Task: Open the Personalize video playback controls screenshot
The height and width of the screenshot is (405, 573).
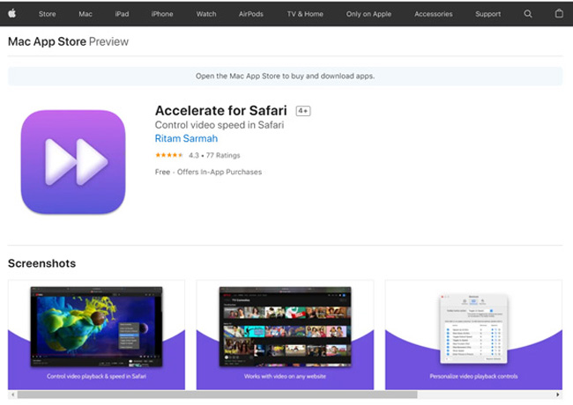Action: coord(473,335)
